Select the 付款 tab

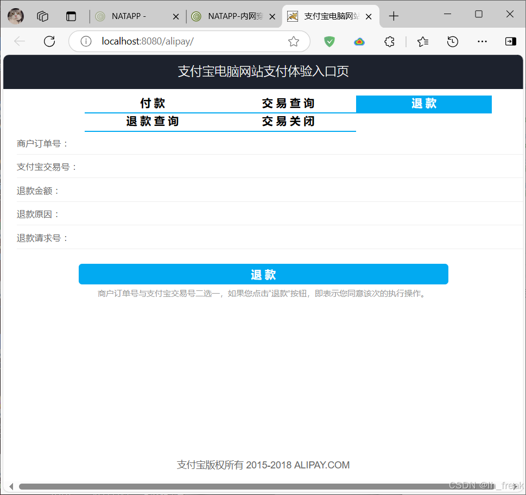[x=153, y=104]
